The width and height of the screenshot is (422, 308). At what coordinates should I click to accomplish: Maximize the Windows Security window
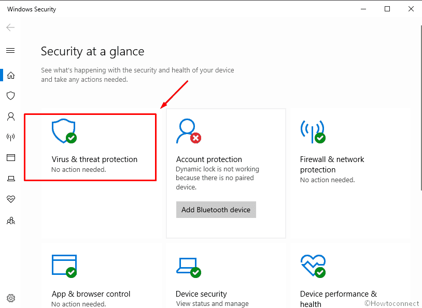tap(387, 9)
